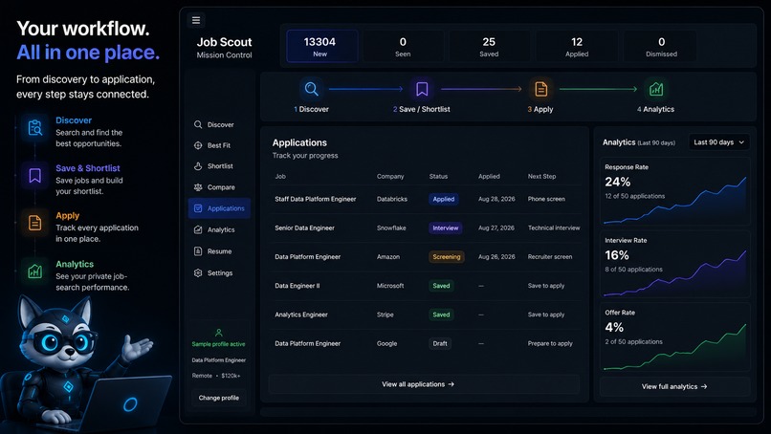This screenshot has width=771, height=434.
Task: Click the Draft badge in Google row
Action: tap(440, 343)
